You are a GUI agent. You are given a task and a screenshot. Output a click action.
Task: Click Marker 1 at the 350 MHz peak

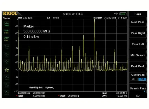94,19
